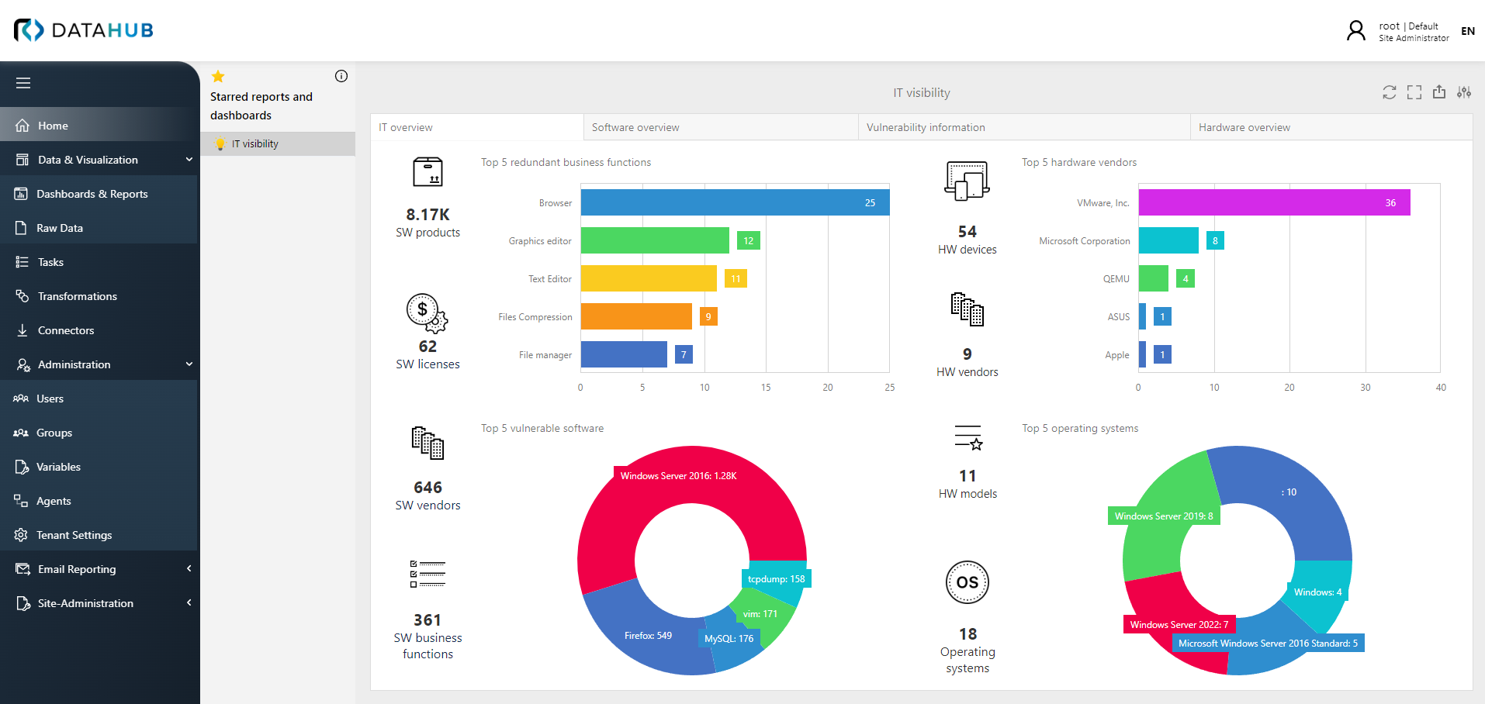1485x704 pixels.
Task: Open the user profile icon
Action: pyautogui.click(x=1355, y=31)
